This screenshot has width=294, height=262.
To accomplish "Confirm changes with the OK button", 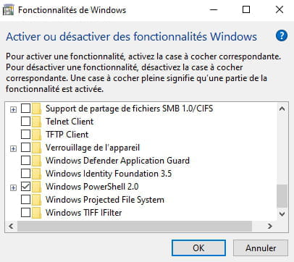I will pyautogui.click(x=198, y=248).
